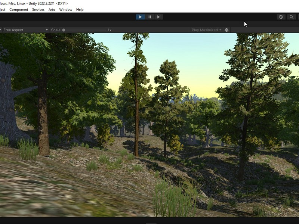Expand the Free Aspect dropdown
Screen dimensions: 299x224
(x=24, y=30)
